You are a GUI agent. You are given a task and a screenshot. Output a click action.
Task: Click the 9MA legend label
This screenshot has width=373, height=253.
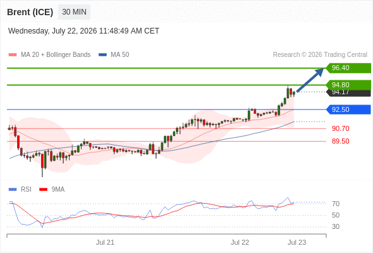tap(58, 190)
